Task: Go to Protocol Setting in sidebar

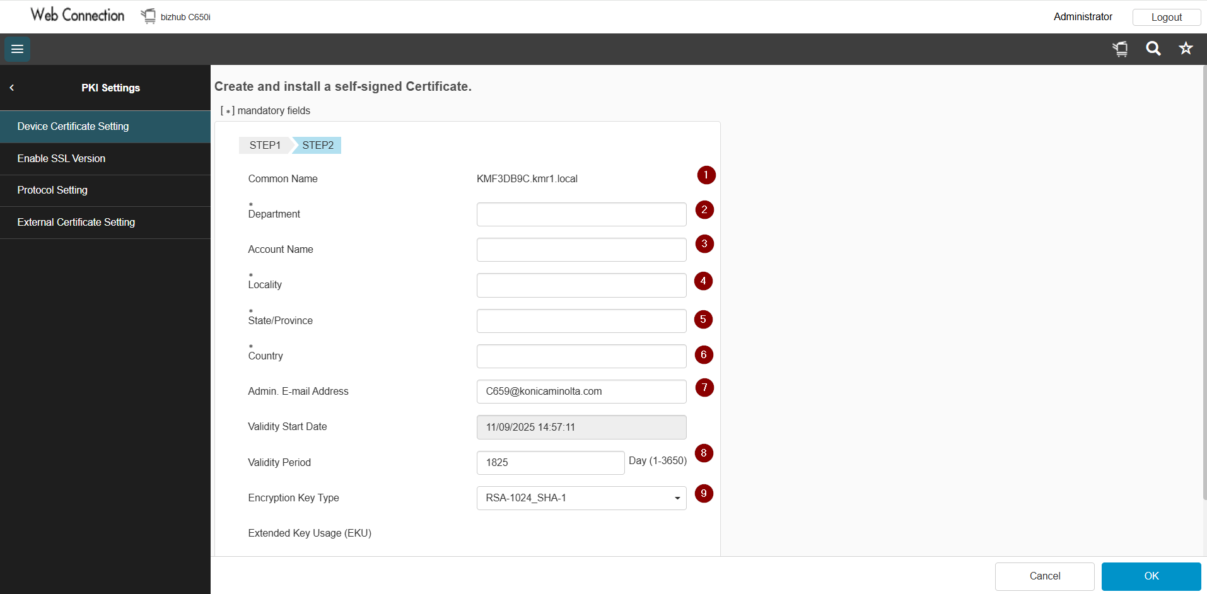Action: [x=105, y=190]
